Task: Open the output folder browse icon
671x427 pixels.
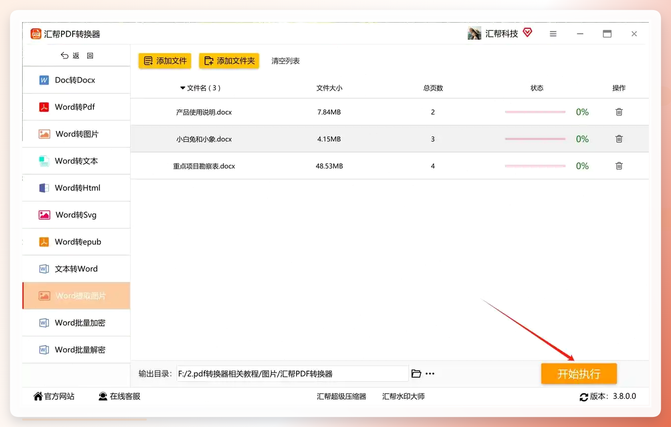Action: tap(416, 374)
